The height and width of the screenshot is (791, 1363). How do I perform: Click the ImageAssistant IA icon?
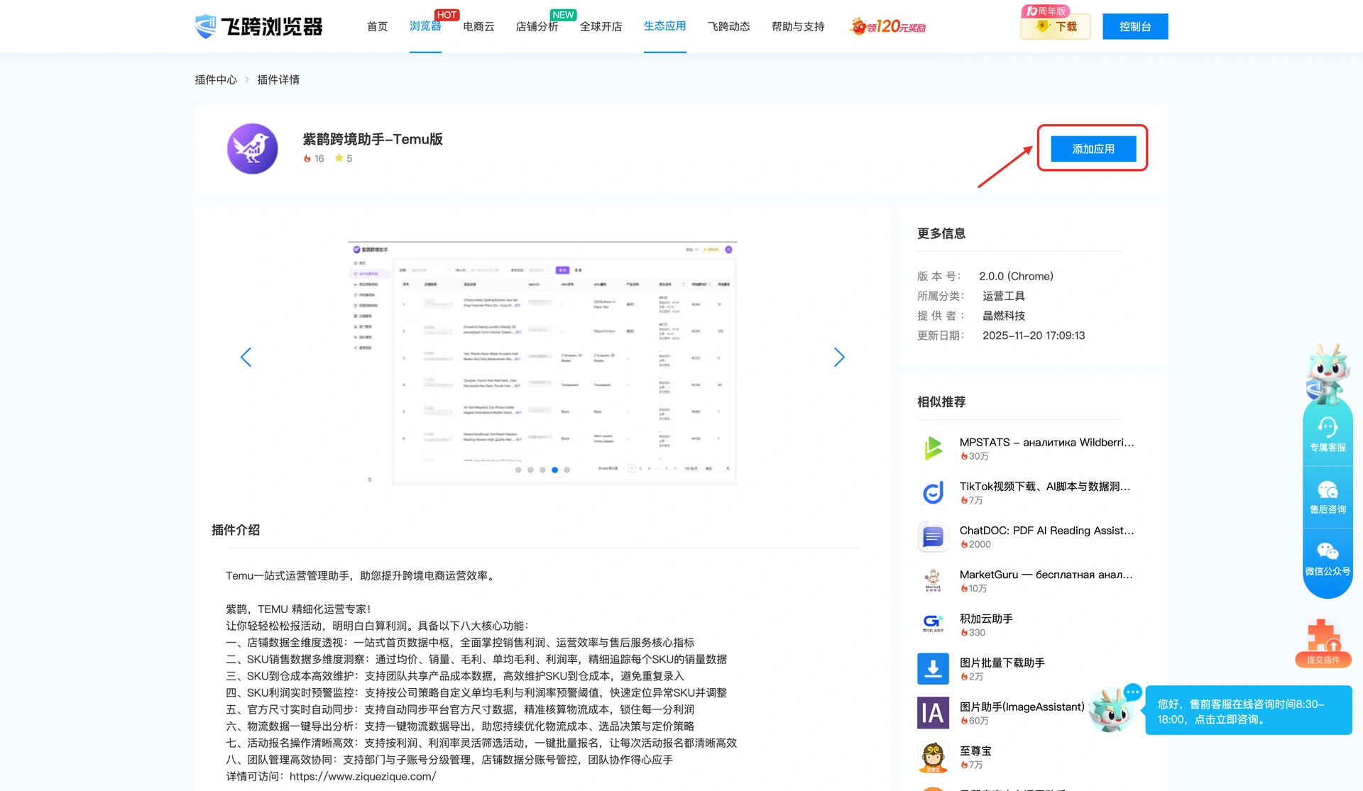(933, 712)
